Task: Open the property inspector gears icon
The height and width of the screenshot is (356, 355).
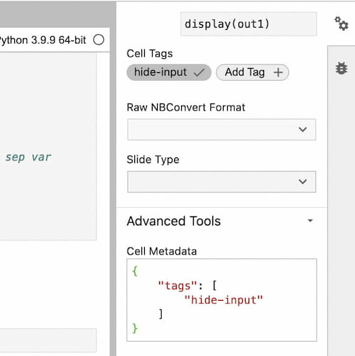Action: [342, 23]
